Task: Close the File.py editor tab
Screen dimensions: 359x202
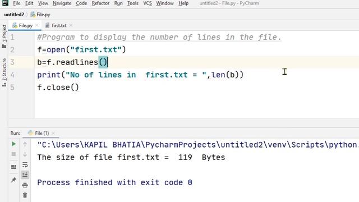Action: point(37,25)
